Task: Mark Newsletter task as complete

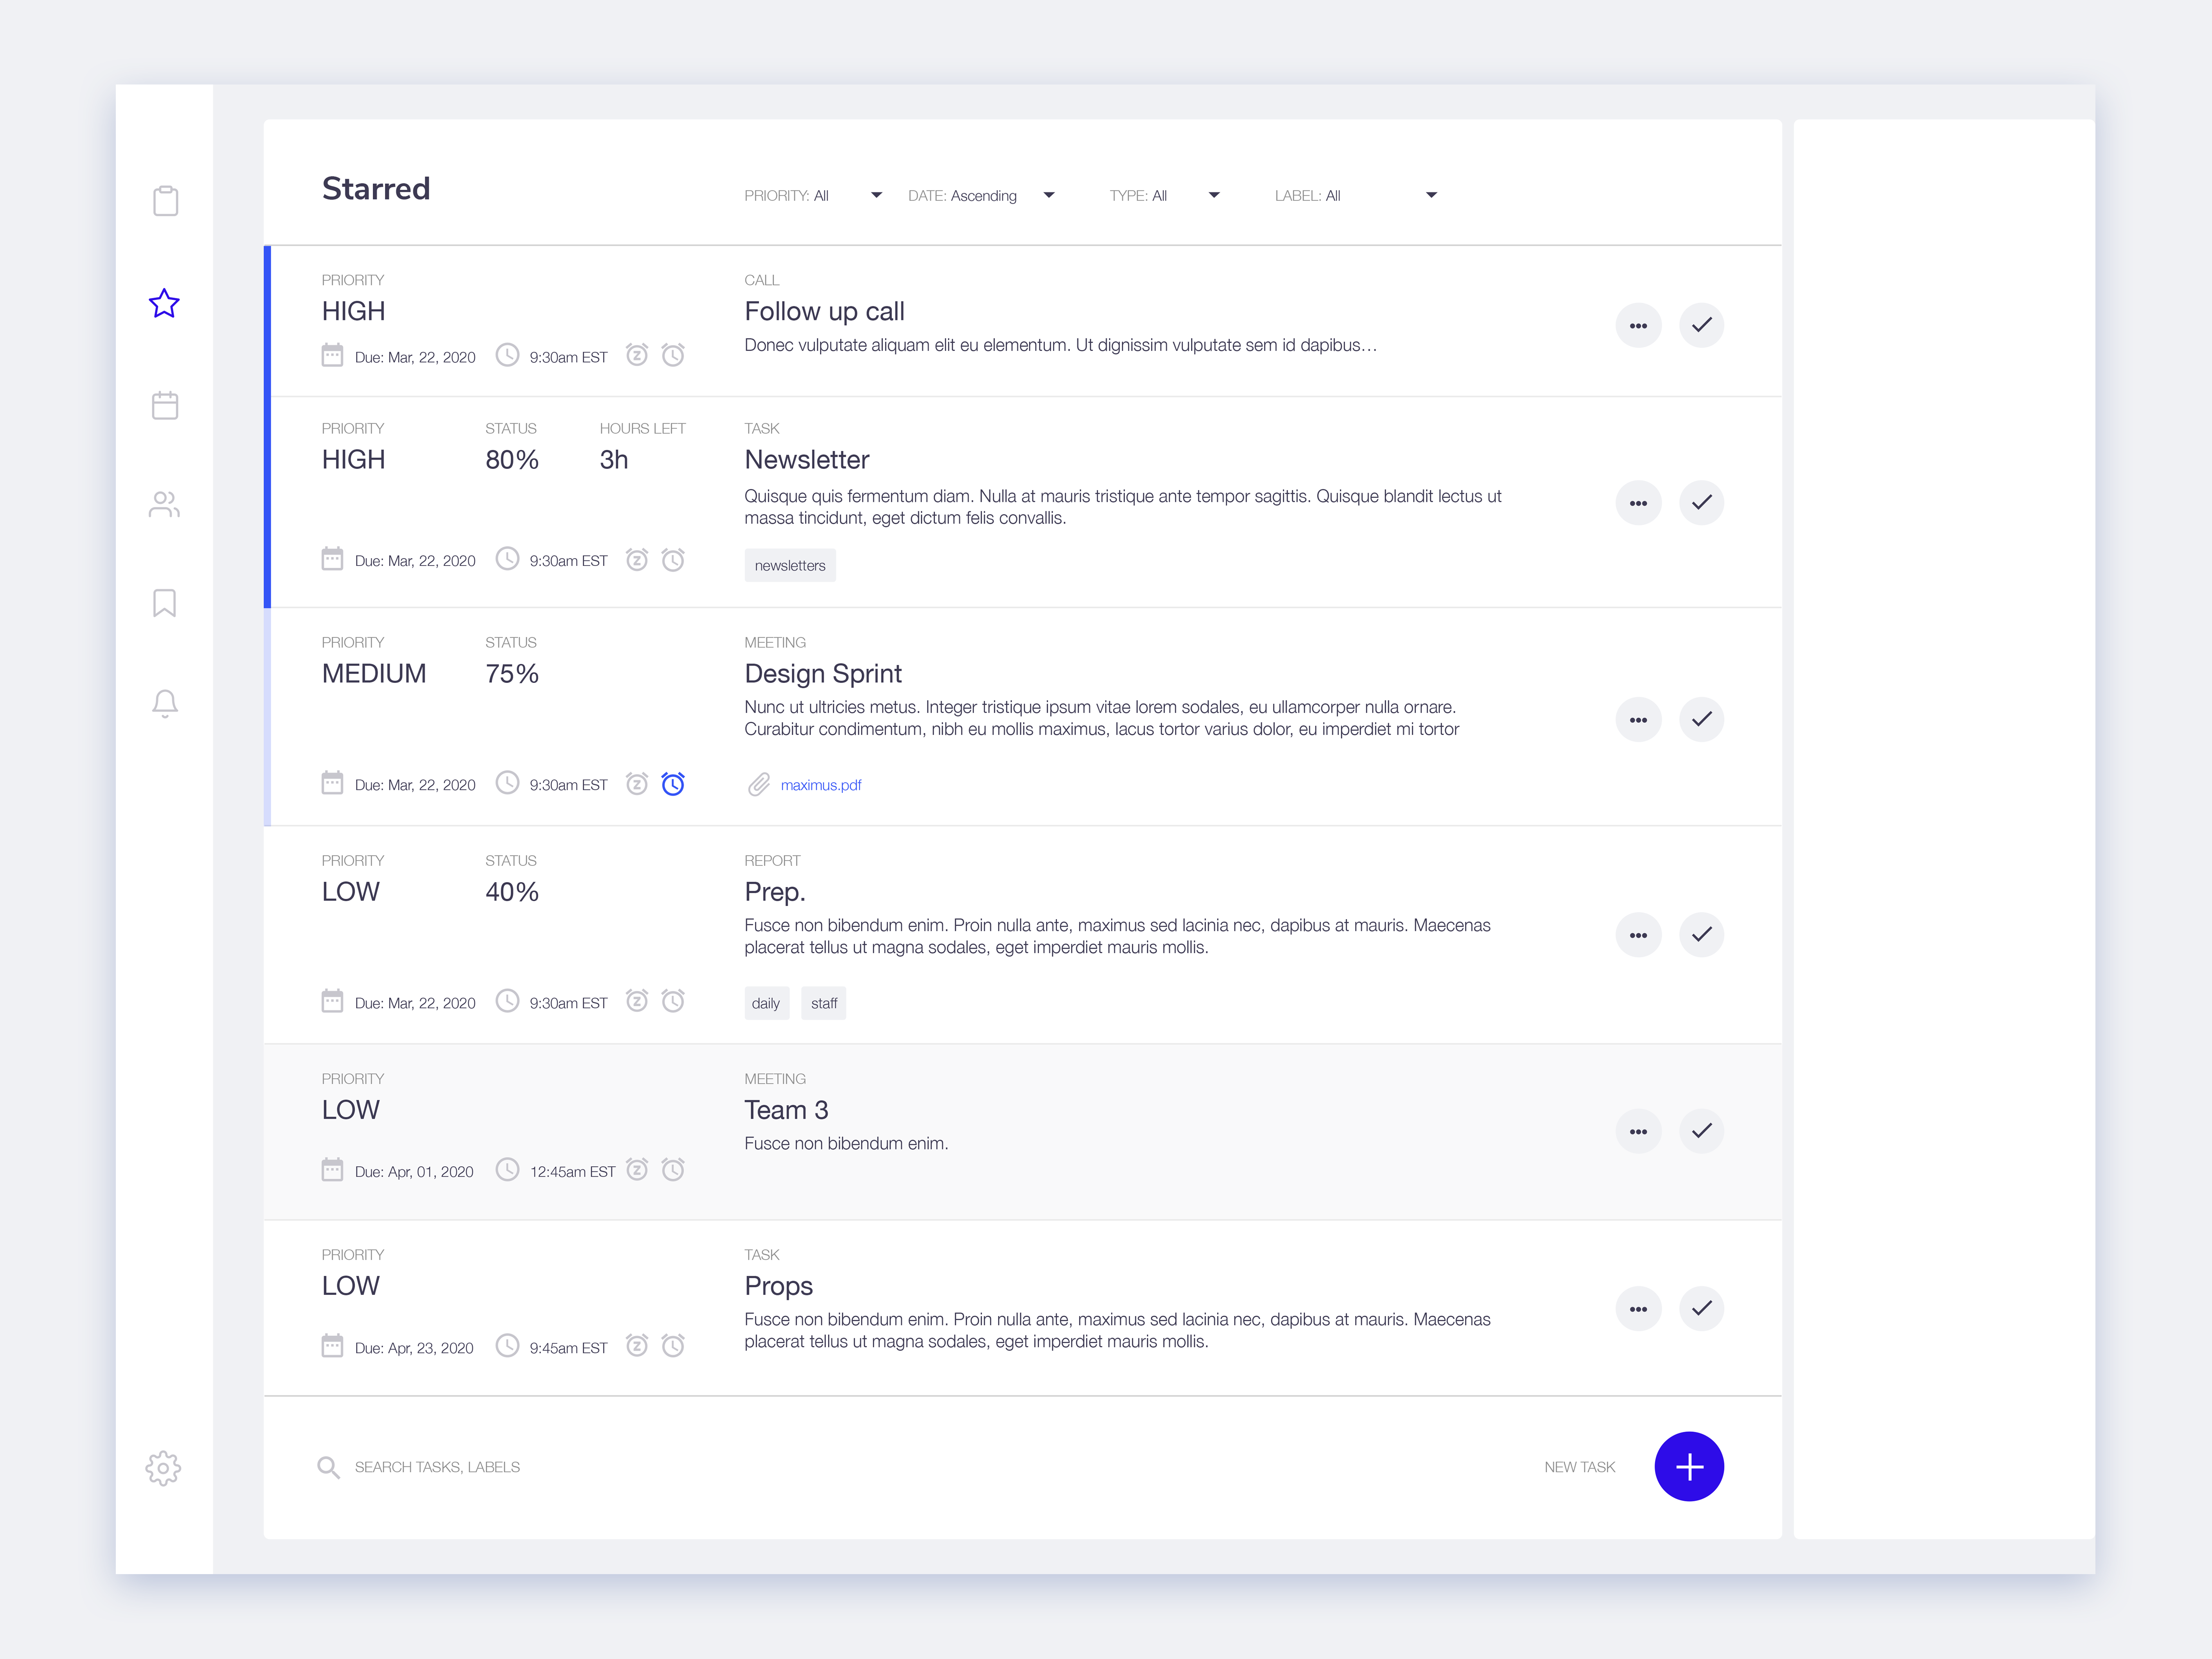Action: tap(1701, 502)
